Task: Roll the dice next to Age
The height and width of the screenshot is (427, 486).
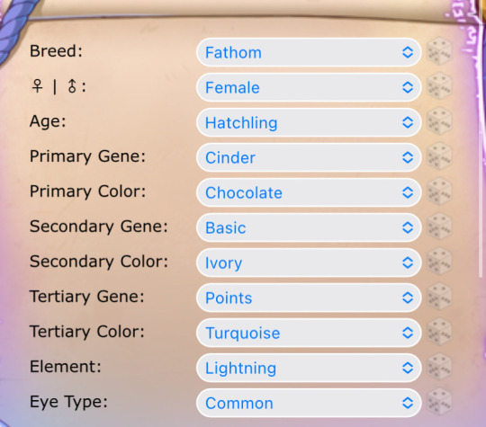Action: pos(439,121)
